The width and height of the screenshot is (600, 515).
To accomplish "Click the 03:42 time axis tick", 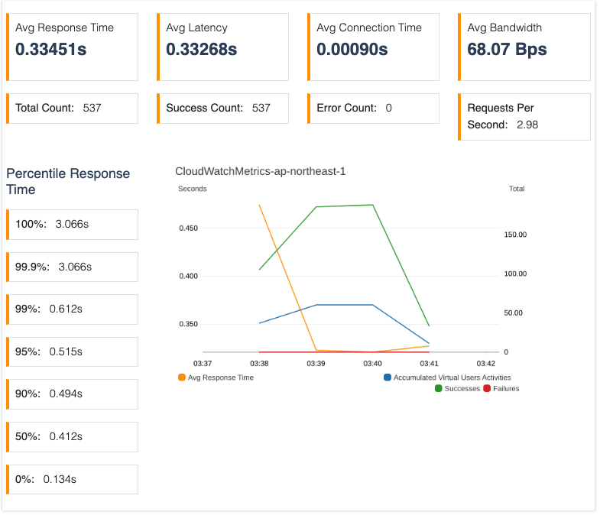I will click(485, 364).
